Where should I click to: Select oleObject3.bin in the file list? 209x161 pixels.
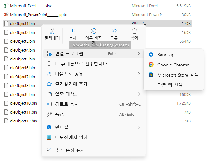(x=22, y=41)
